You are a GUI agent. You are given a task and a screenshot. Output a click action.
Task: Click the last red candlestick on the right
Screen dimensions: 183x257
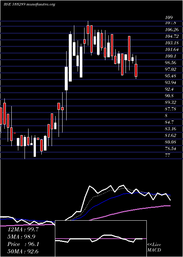point(136,70)
